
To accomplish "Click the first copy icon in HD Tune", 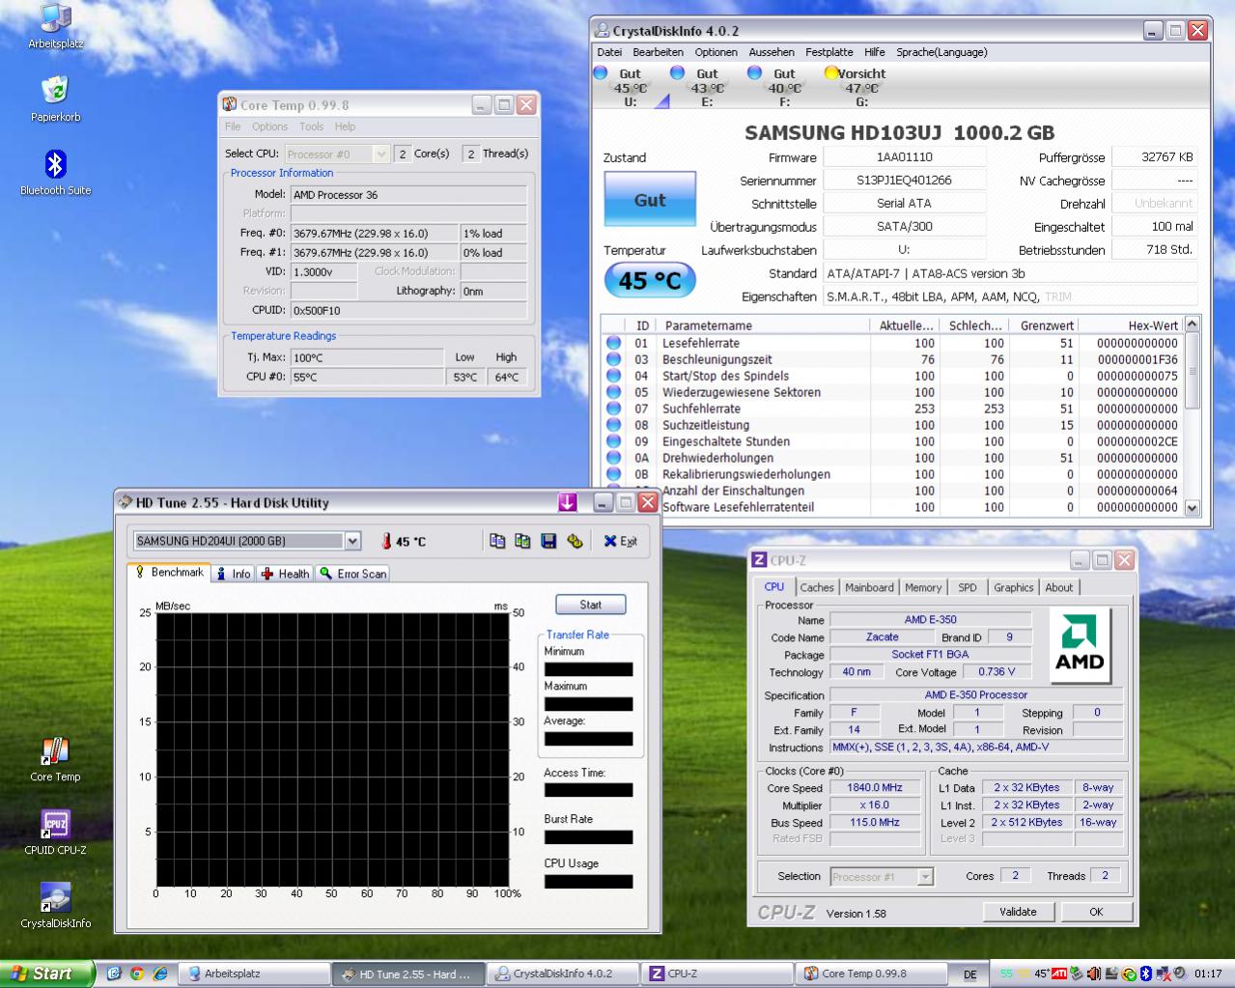I will (497, 542).
